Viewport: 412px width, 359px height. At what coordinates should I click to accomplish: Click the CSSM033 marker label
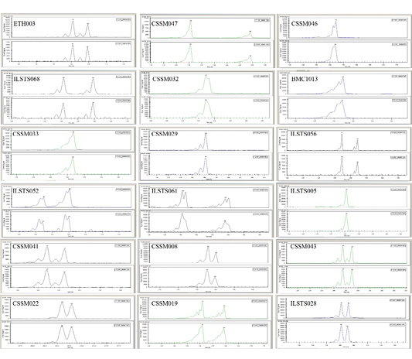[x=26, y=134]
